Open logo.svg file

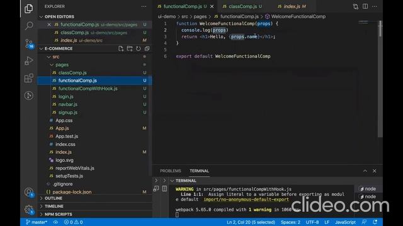point(64,160)
